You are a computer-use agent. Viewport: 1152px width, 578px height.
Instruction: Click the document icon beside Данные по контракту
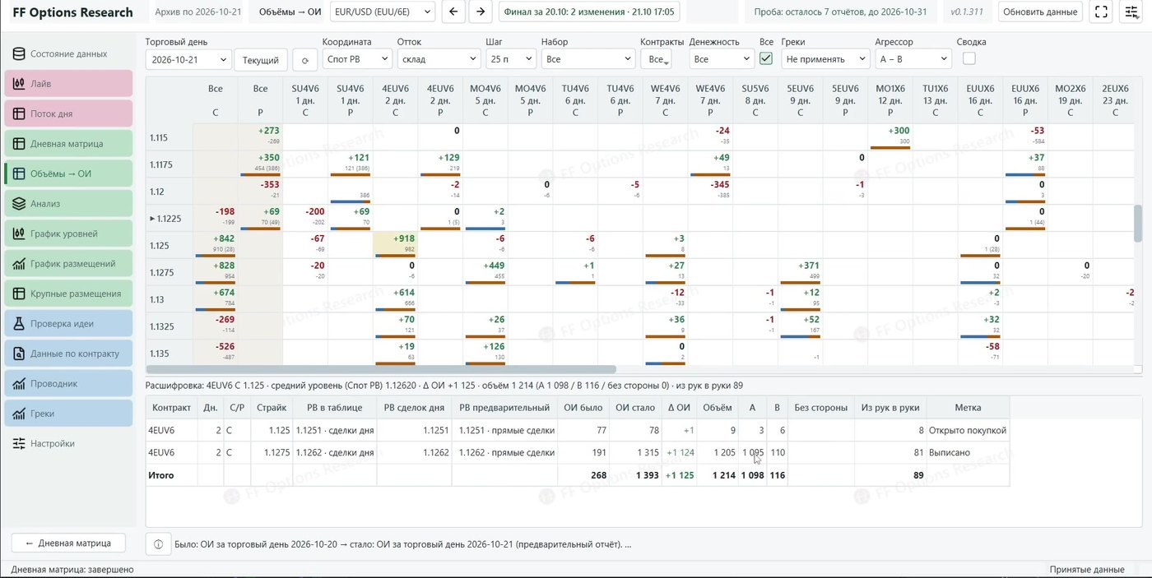(18, 354)
